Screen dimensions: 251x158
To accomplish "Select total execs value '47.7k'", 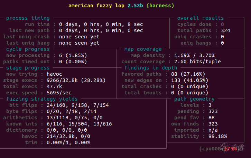I will click(54, 86).
